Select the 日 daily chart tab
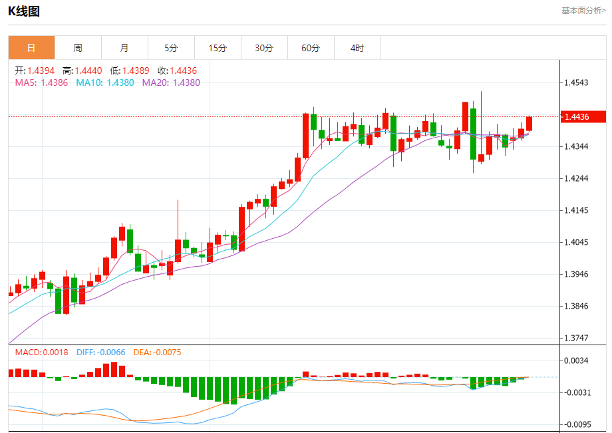612x433 pixels. click(32, 48)
